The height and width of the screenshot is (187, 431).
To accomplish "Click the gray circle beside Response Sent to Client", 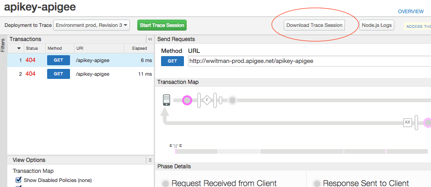I will click(x=316, y=183).
